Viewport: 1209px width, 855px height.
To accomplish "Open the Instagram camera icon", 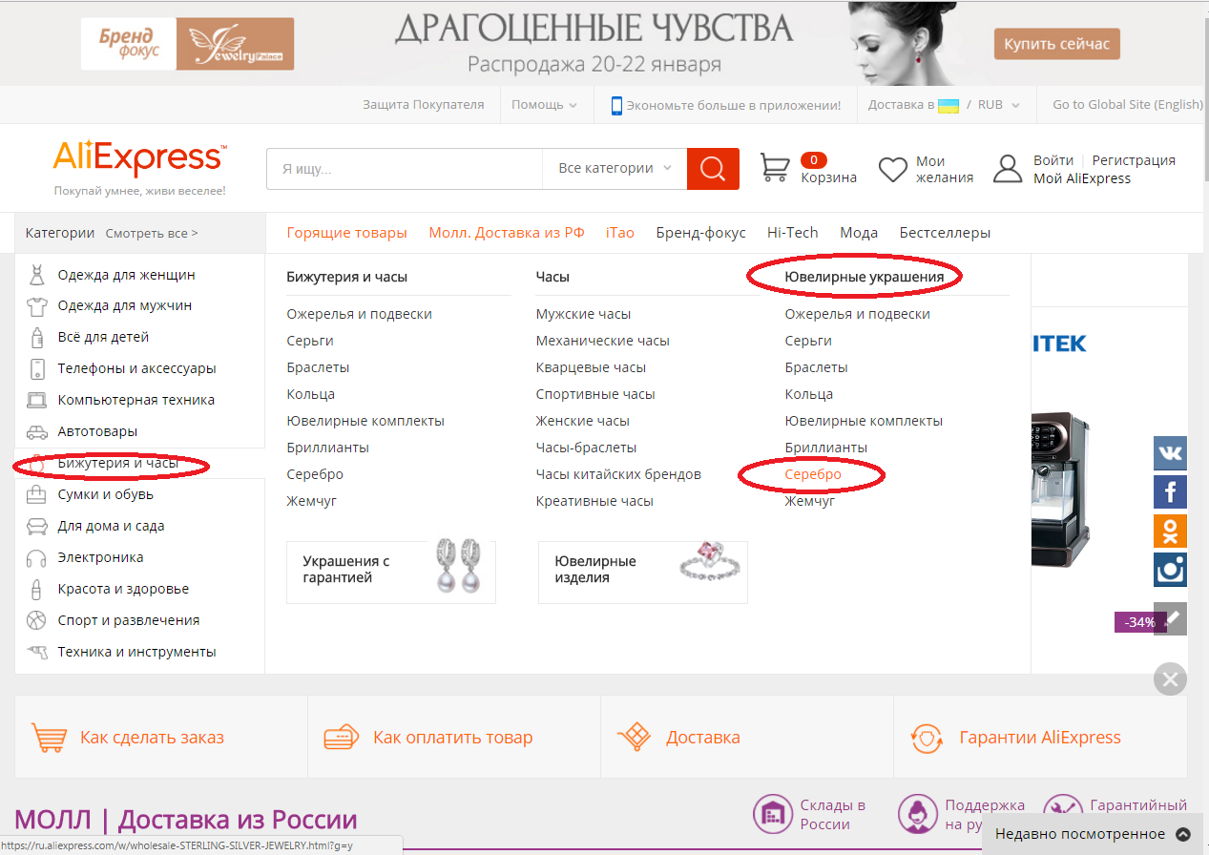I will [1170, 570].
